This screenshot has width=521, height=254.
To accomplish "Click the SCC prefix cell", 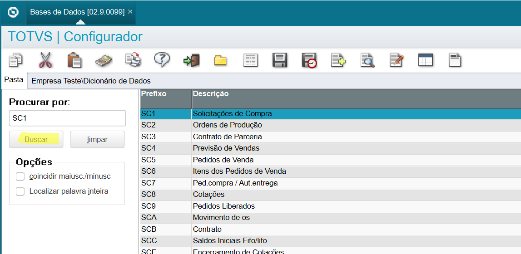I will pyautogui.click(x=166, y=241).
